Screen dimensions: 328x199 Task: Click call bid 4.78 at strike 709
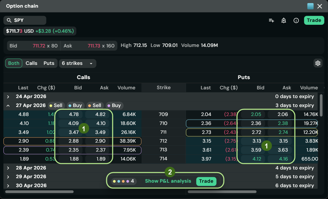coord(71,114)
